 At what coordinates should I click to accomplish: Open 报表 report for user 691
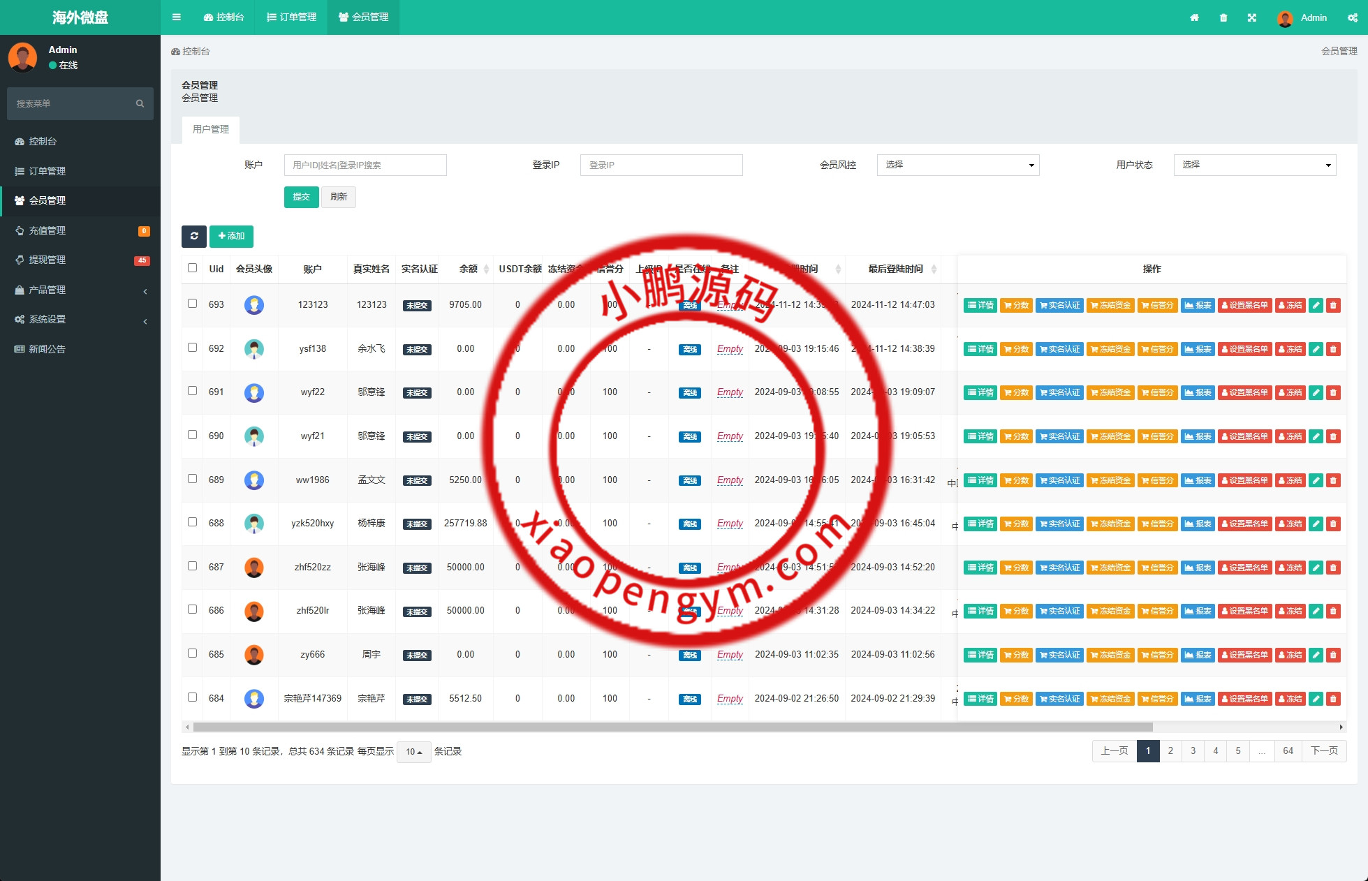tap(1198, 392)
